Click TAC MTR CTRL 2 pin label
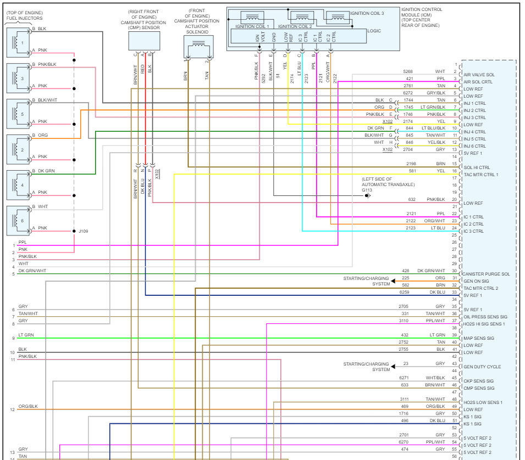525x460 pixels. click(481, 288)
